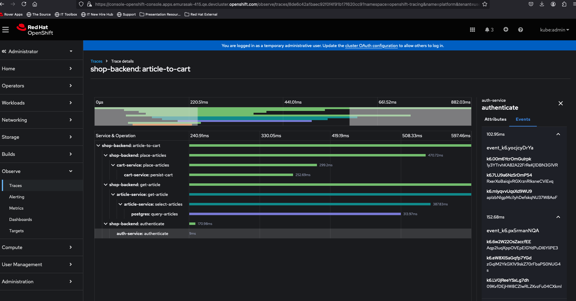Collapse article-service: get-article span

(113, 194)
